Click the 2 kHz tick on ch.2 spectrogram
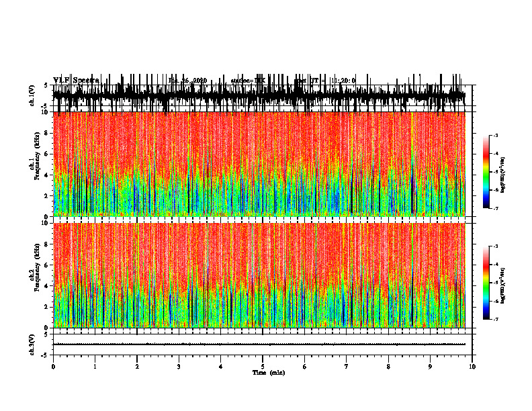 [47, 307]
